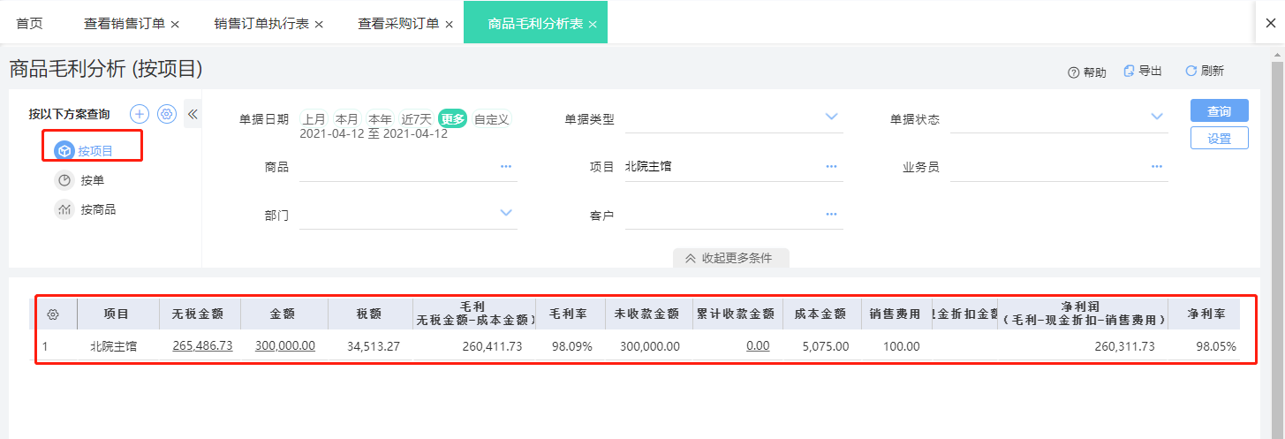This screenshot has width=1285, height=439.
Task: Expand the 单据类型 dropdown
Action: 831,117
